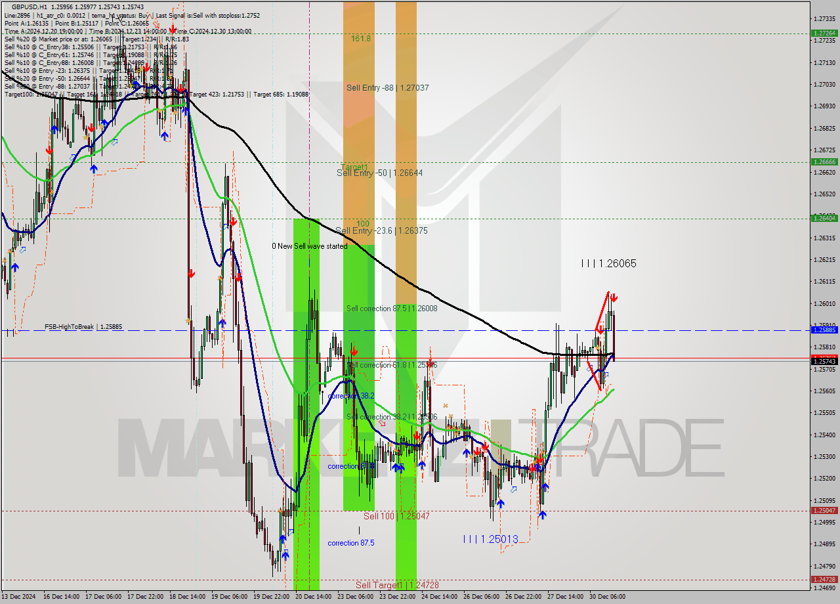The width and height of the screenshot is (840, 604).
Task: Click the 1.25300 price scale value
Action: pos(824,456)
